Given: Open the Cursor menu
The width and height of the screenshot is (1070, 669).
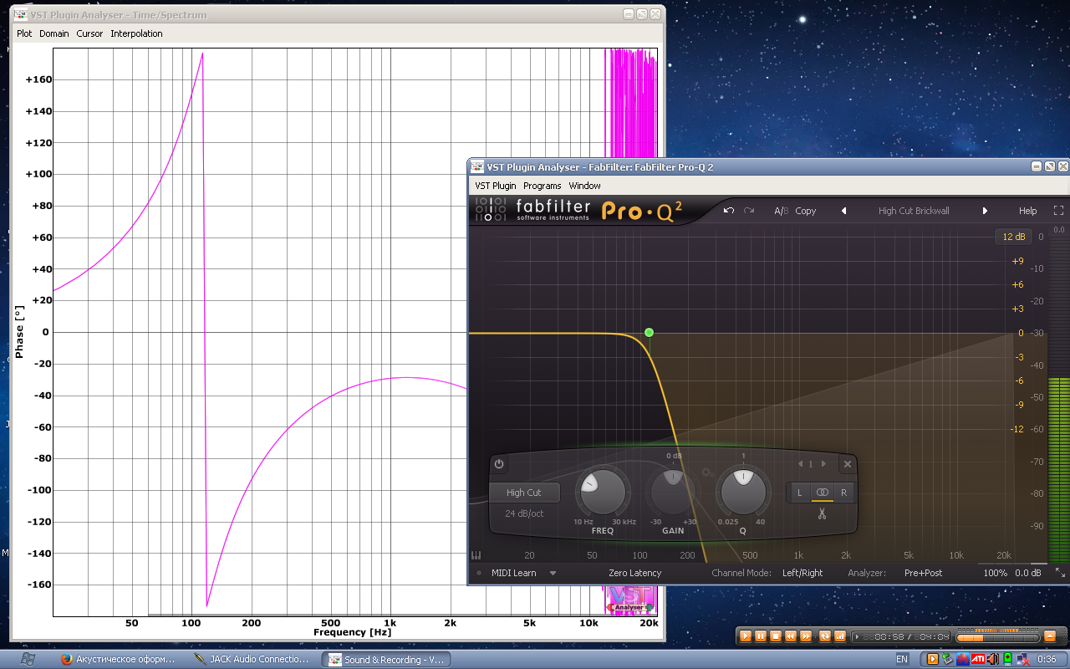Looking at the screenshot, I should pyautogui.click(x=89, y=33).
